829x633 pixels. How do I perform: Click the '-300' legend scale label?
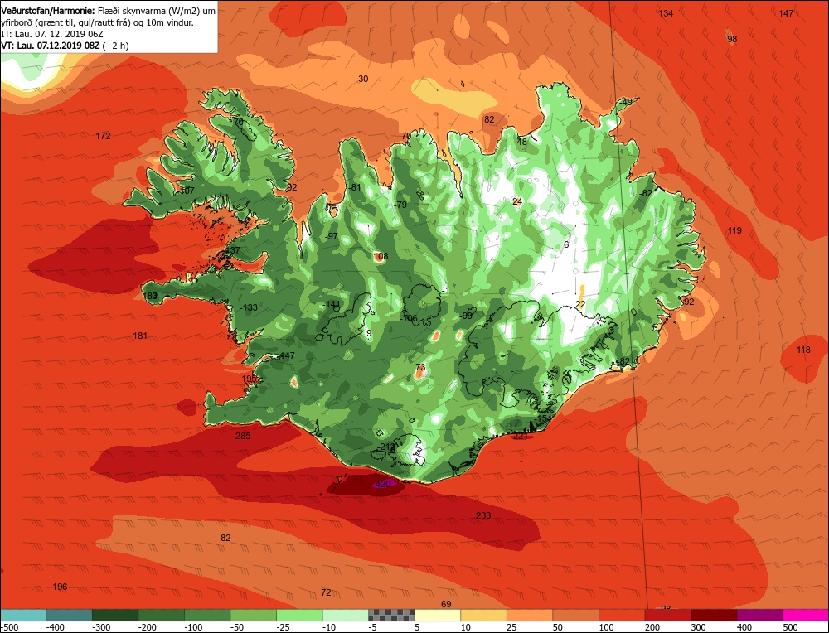point(101,627)
